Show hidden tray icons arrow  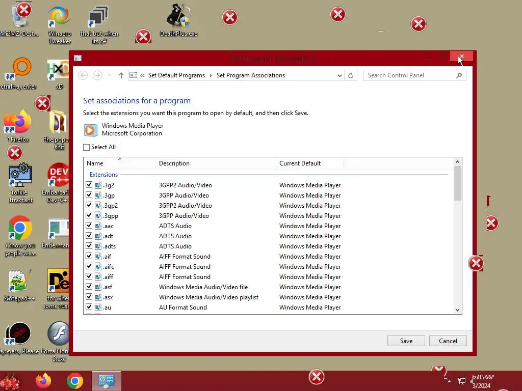449,381
